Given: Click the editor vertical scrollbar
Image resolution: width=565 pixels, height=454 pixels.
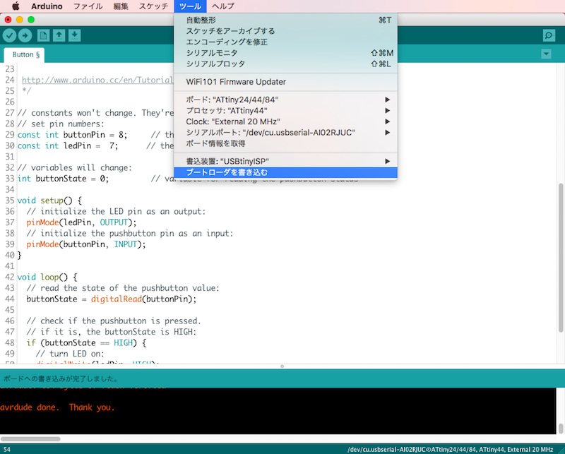Looking at the screenshot, I should [x=560, y=258].
